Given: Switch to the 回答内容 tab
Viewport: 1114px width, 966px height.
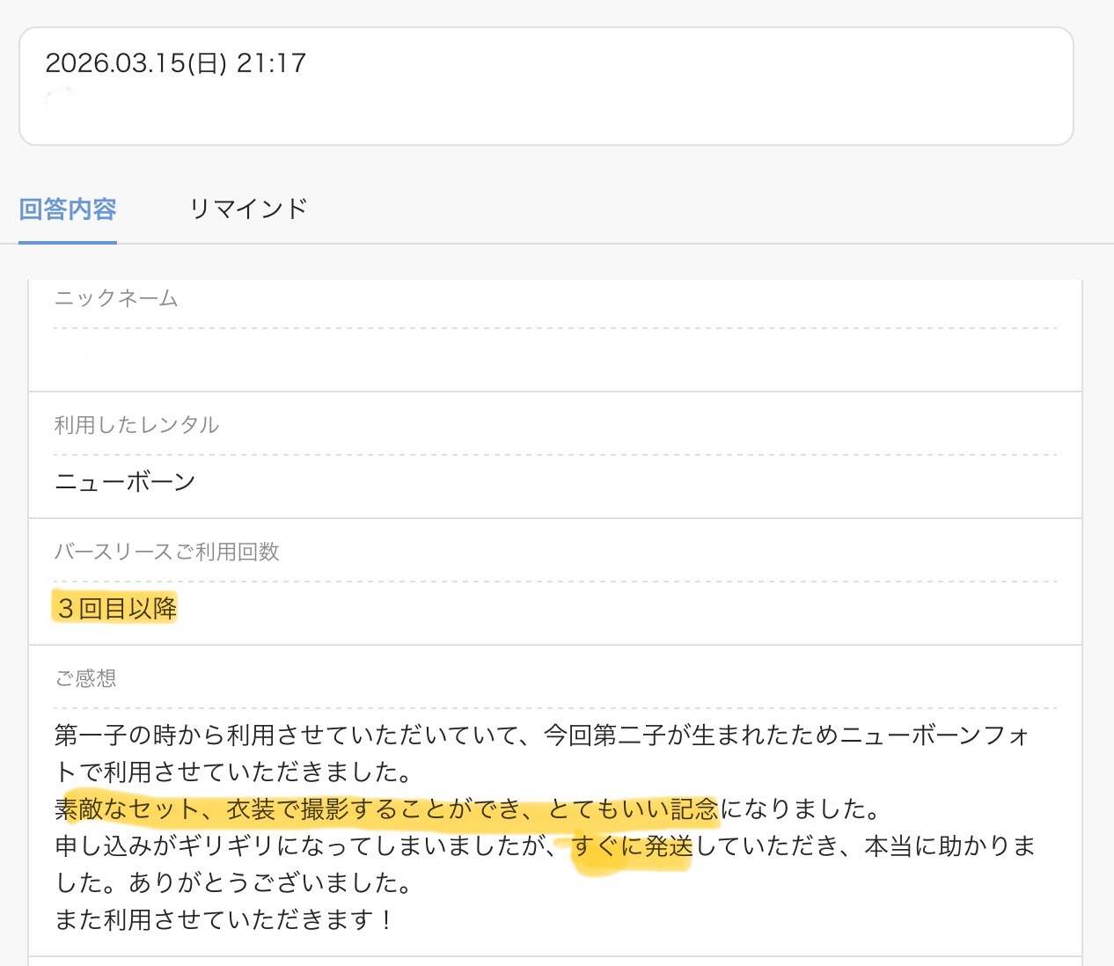Looking at the screenshot, I should (68, 209).
